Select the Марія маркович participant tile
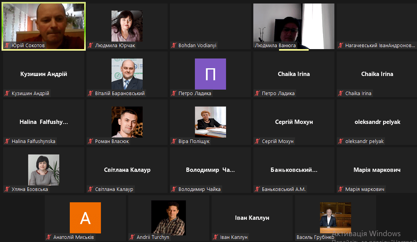Viewport: 417px width, 242px height. pyautogui.click(x=377, y=170)
